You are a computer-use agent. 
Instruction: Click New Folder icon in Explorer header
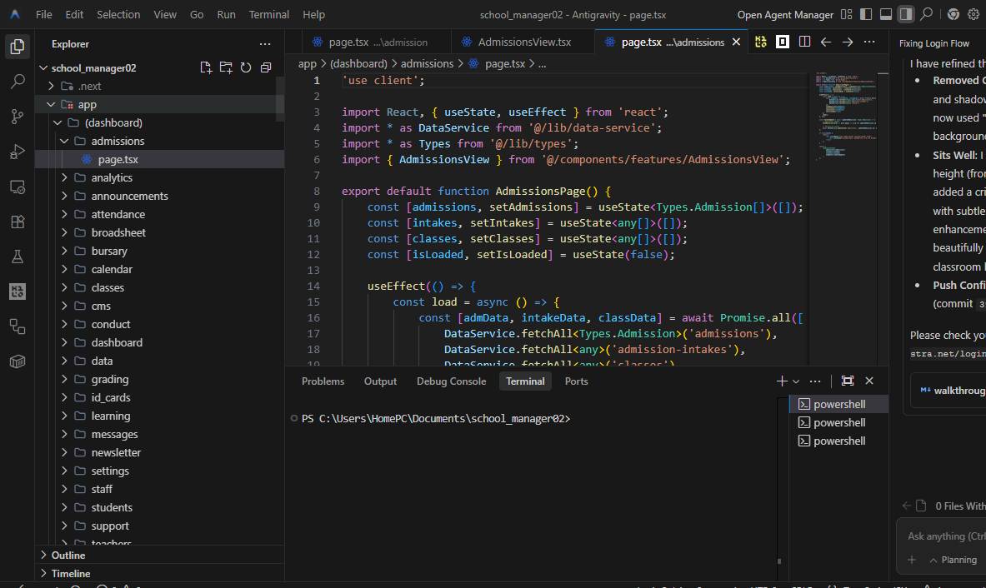click(226, 67)
